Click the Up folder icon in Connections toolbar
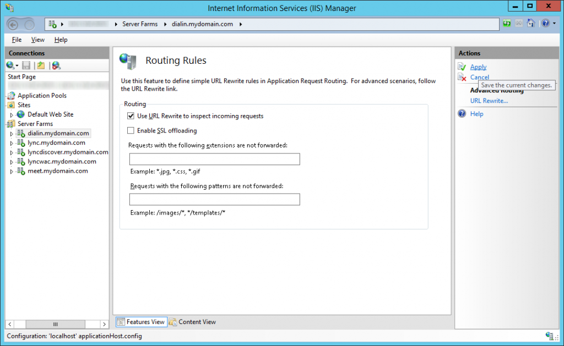This screenshot has width=564, height=346. (41, 65)
